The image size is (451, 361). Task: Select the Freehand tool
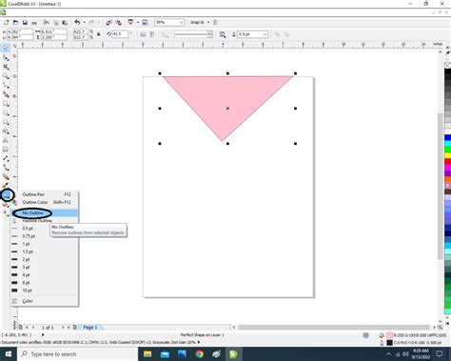click(6, 85)
